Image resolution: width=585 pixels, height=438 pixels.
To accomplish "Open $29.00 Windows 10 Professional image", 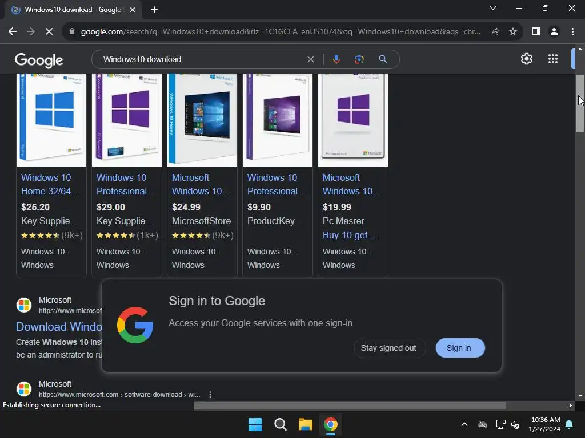I will (127, 120).
